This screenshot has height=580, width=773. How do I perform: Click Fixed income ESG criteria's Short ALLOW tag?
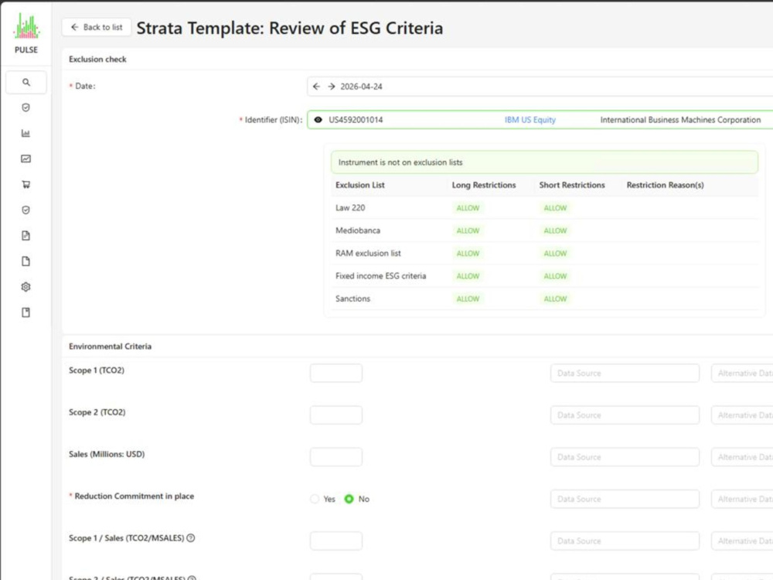[x=555, y=276]
